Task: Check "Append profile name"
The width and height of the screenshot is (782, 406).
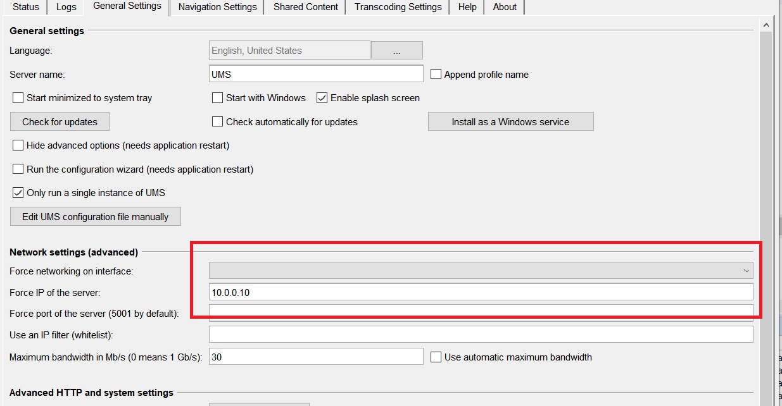Action: coord(435,74)
